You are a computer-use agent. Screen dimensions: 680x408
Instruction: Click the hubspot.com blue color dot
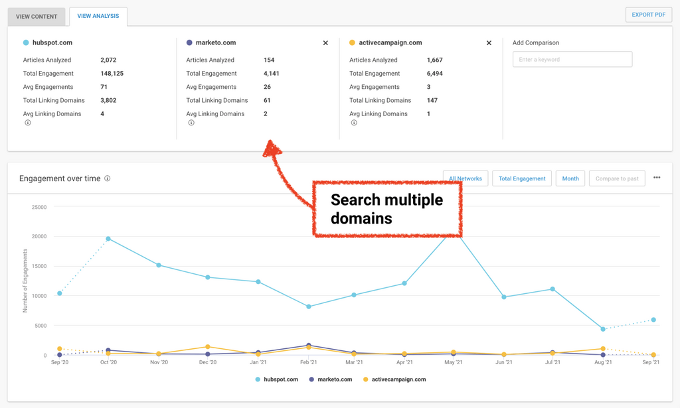pyautogui.click(x=26, y=43)
